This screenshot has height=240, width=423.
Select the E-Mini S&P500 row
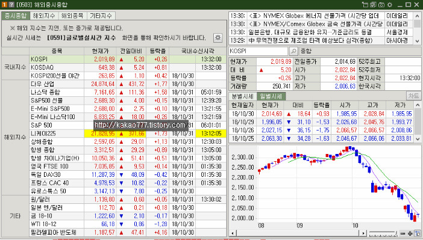(128, 108)
